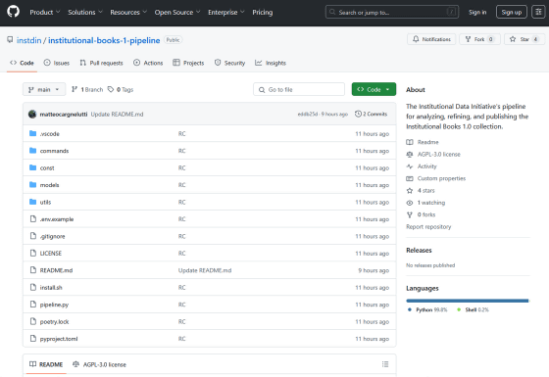Viewport: 549px width, 377px height.
Task: Open the .env.example file
Action: point(57,219)
